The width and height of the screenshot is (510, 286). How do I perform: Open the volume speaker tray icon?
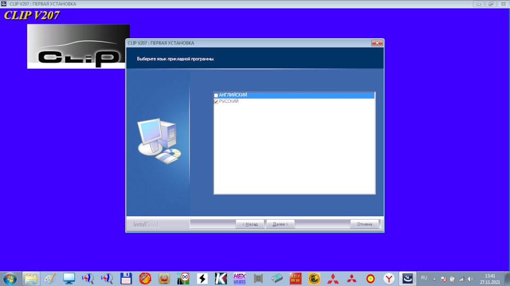click(470, 279)
